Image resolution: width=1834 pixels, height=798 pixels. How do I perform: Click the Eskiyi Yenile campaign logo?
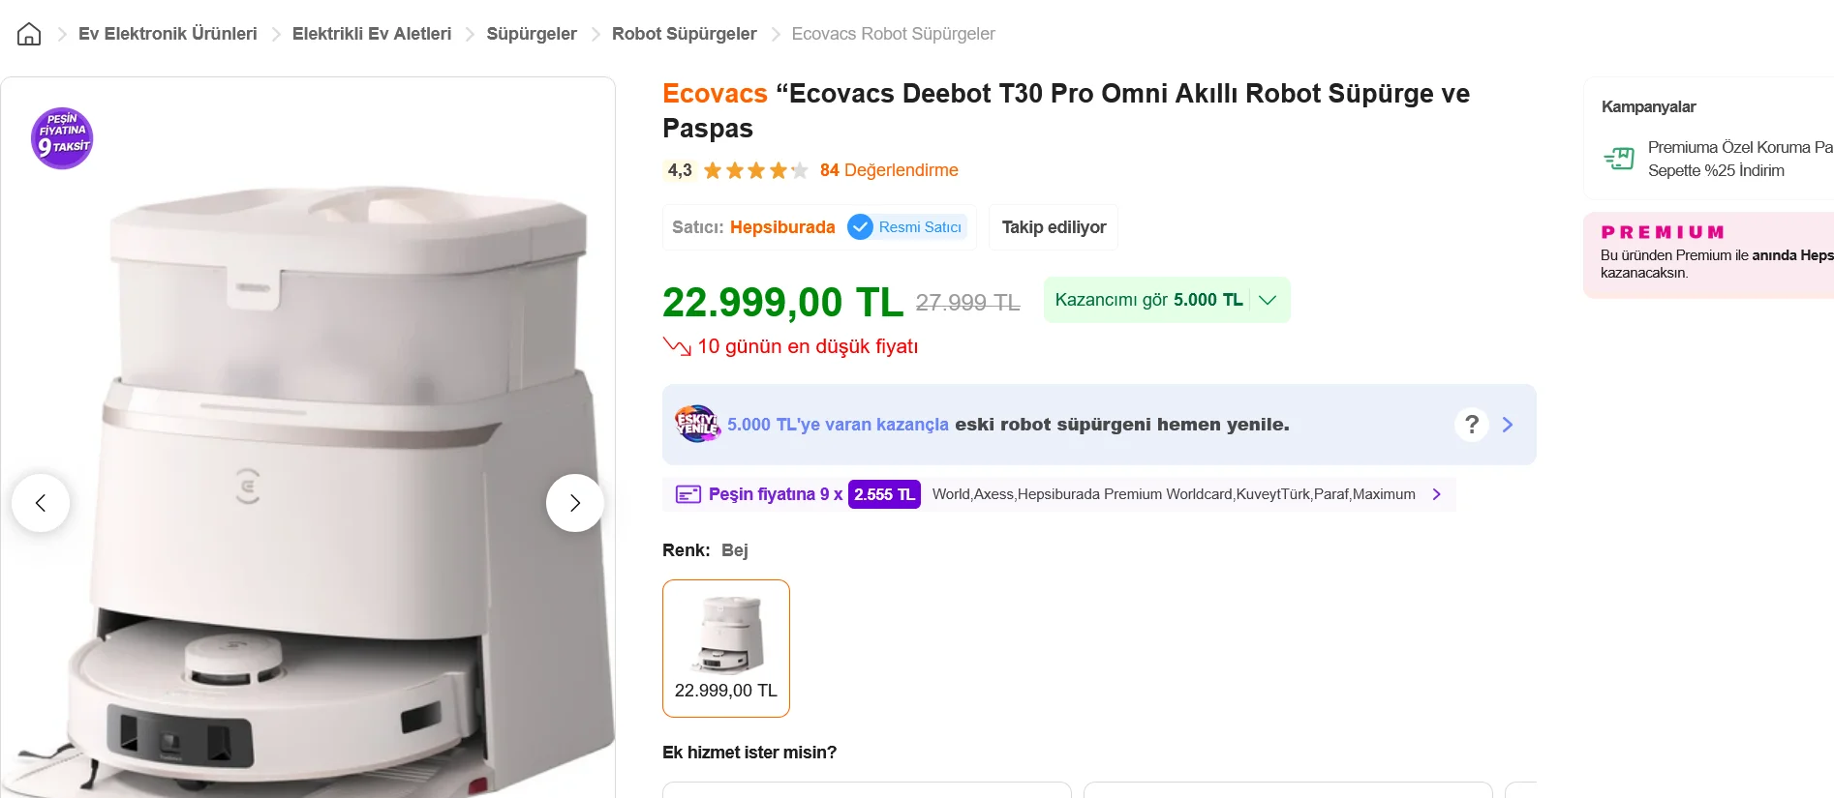click(x=697, y=424)
